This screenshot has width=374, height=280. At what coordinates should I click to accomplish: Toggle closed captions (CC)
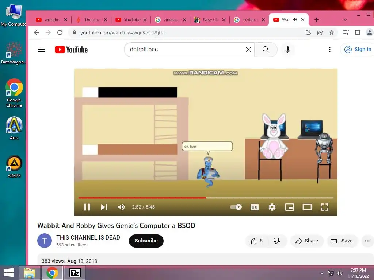tap(255, 207)
